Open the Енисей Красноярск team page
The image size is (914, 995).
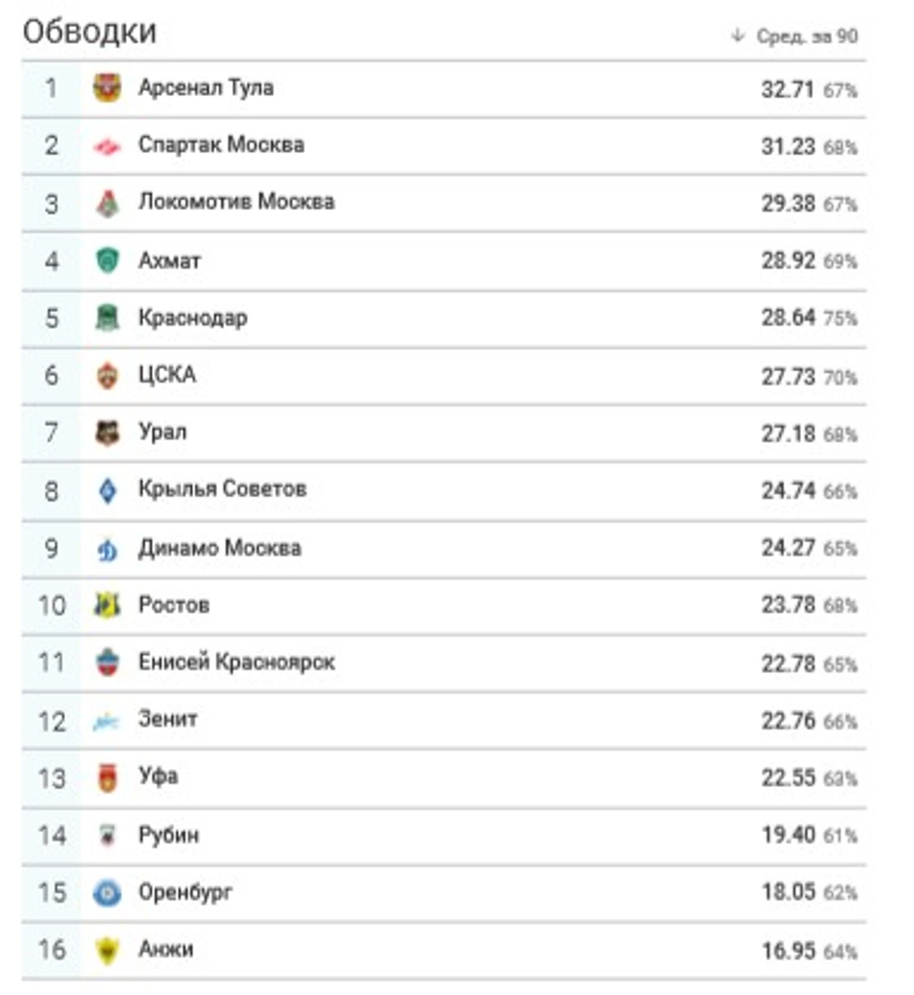click(x=237, y=662)
